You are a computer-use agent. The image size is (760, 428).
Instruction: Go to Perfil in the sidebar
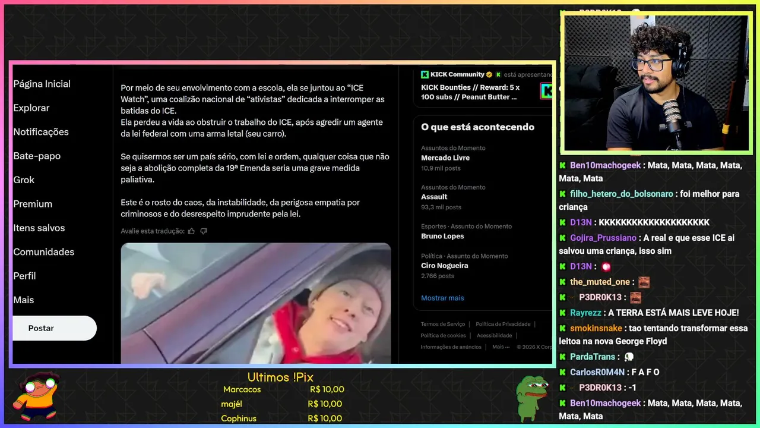pos(24,276)
